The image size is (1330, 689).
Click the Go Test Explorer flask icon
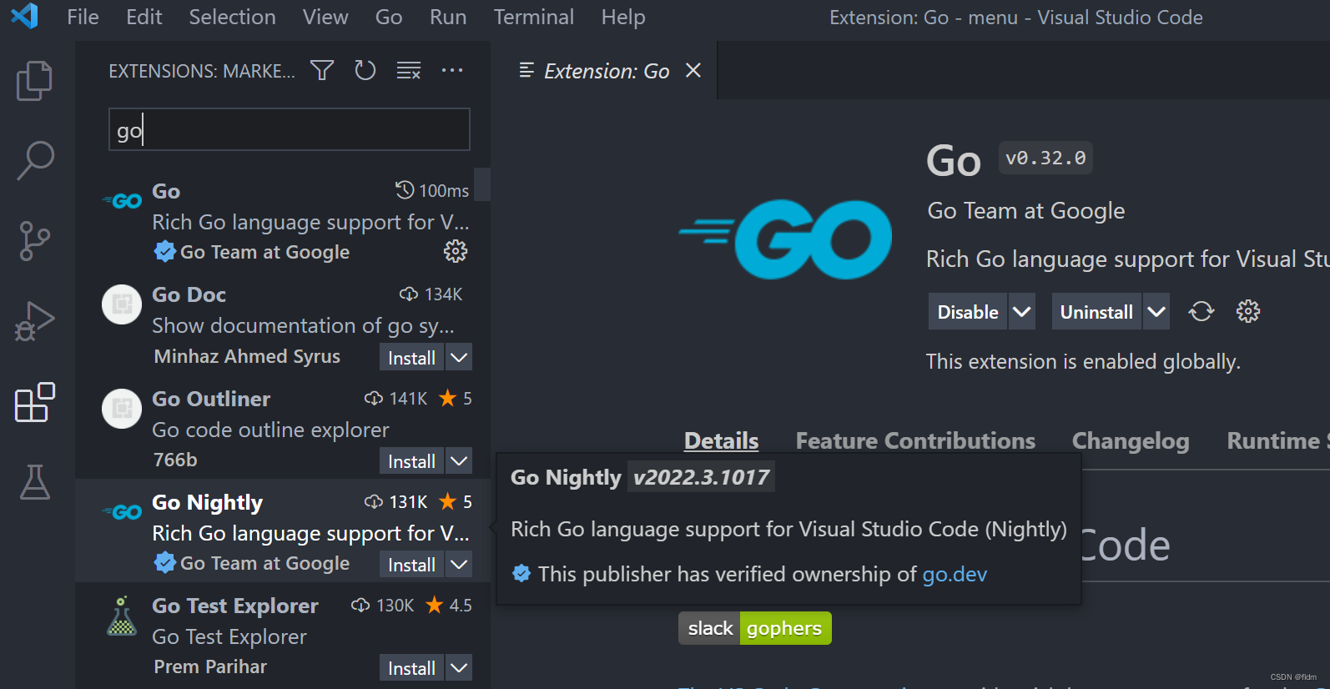[x=122, y=616]
